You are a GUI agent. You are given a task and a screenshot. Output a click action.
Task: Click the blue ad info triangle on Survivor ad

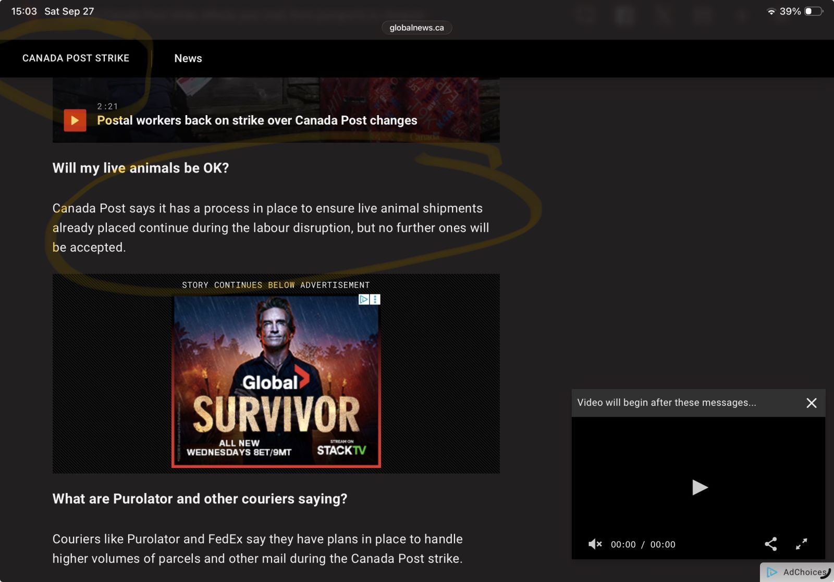click(364, 300)
